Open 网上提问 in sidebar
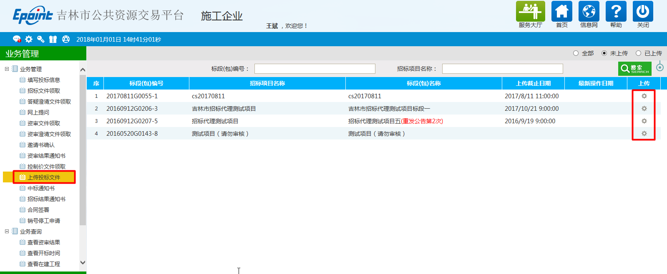The width and height of the screenshot is (667, 274). [38, 112]
